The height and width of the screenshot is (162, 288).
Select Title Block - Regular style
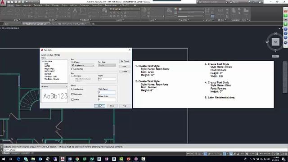[x=52, y=79]
